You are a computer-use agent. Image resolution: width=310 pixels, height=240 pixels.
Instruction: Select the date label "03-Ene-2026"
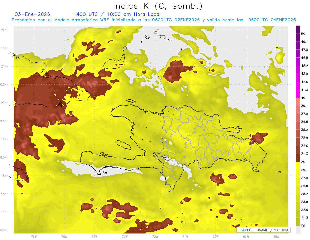pyautogui.click(x=32, y=14)
